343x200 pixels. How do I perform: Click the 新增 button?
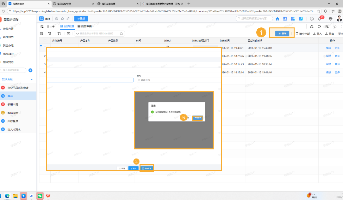point(282,33)
